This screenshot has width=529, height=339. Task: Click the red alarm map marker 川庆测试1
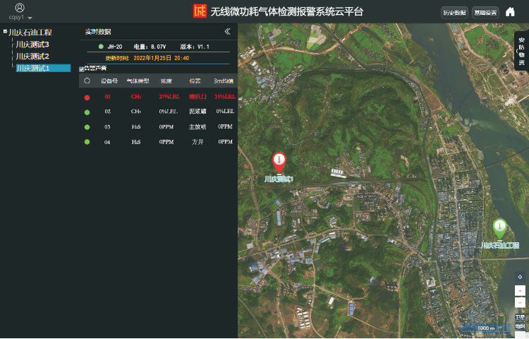pyautogui.click(x=279, y=162)
